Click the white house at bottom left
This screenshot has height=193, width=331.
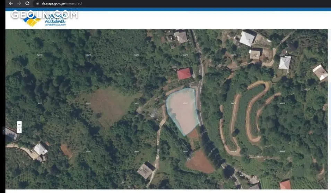pos(40,149)
